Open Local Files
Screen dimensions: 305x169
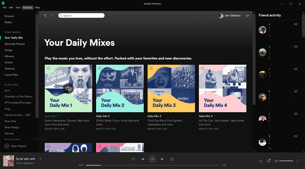point(11,75)
